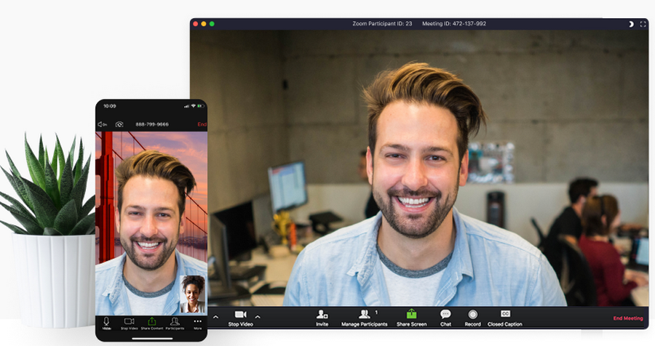
Task: Tap Share Content on the phone app
Action: pos(152,323)
